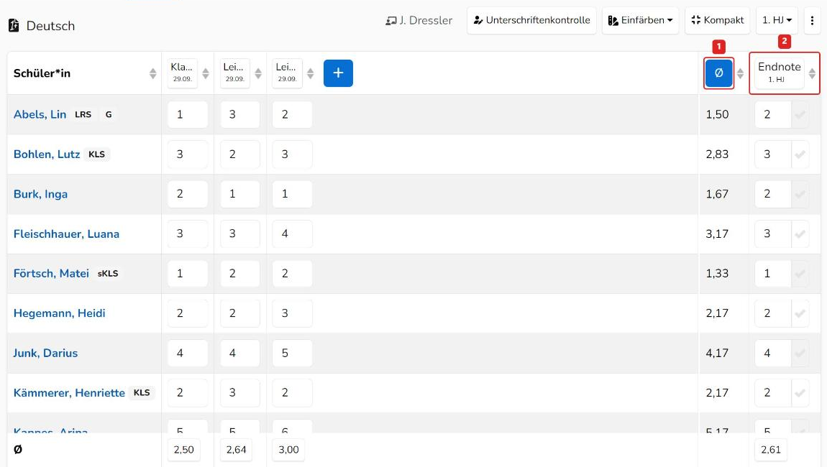Sort by Endnote column arrows

[812, 73]
